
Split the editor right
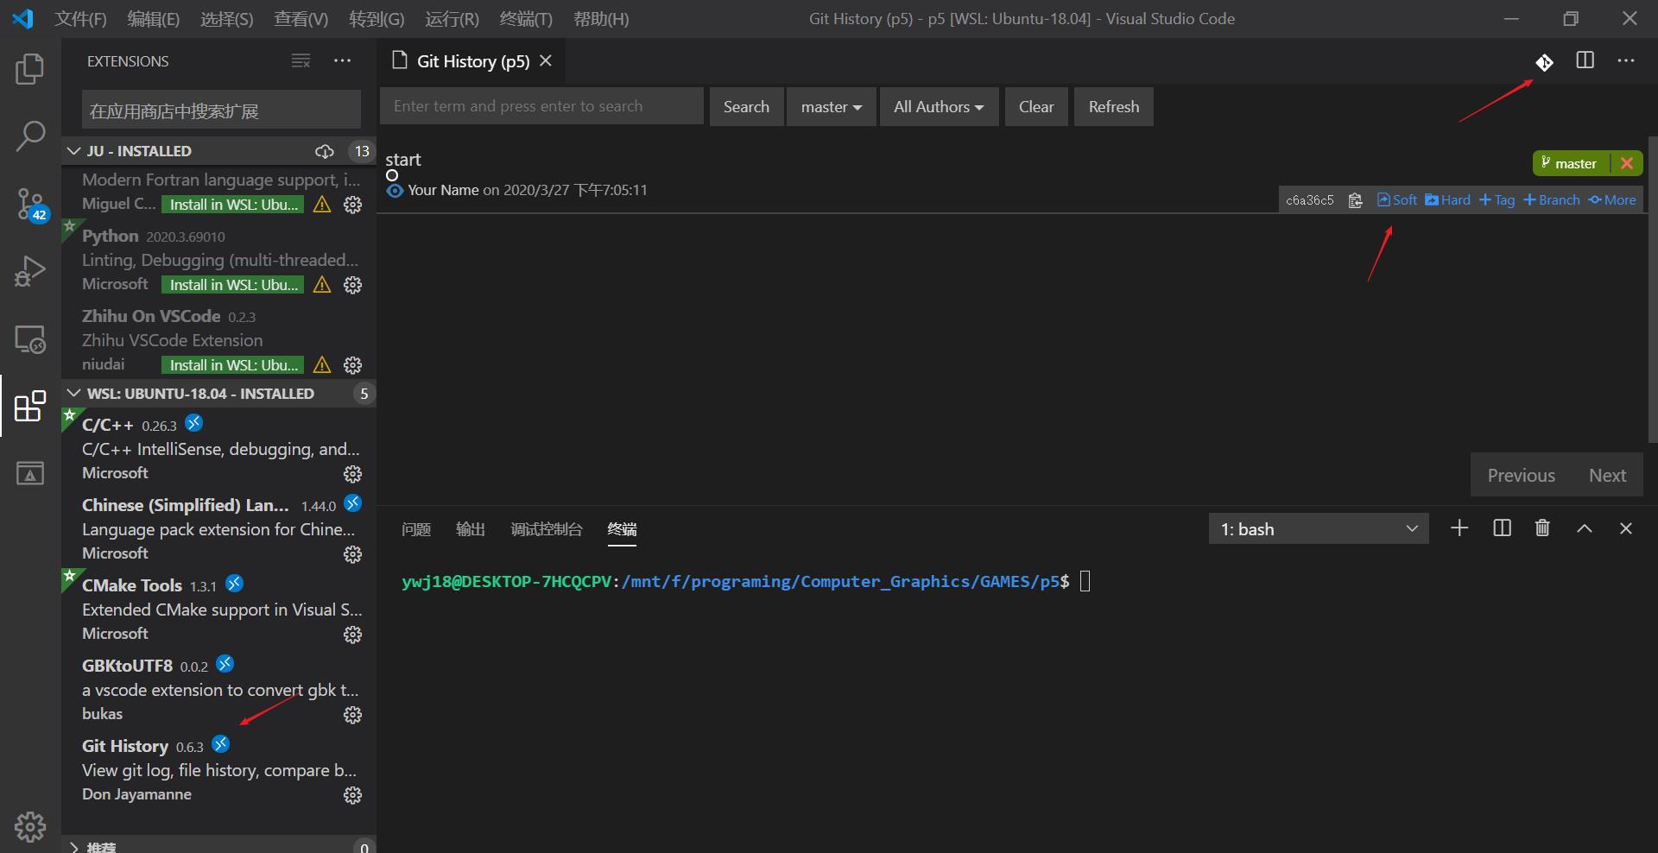click(x=1585, y=60)
